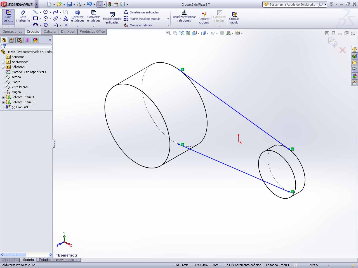Screen dimensions: 358x268
Task: Click the Section View icon
Action: pos(188,33)
